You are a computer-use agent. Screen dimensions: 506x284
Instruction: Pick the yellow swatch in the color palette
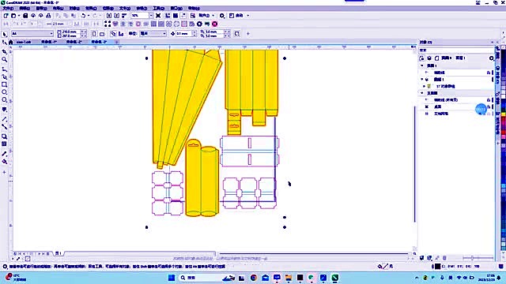tap(503, 114)
